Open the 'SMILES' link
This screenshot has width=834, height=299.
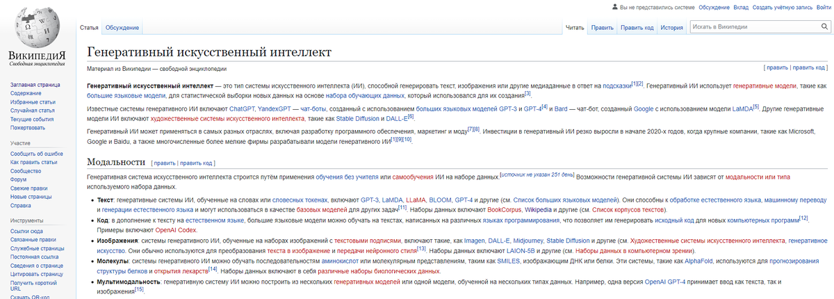pos(509,260)
